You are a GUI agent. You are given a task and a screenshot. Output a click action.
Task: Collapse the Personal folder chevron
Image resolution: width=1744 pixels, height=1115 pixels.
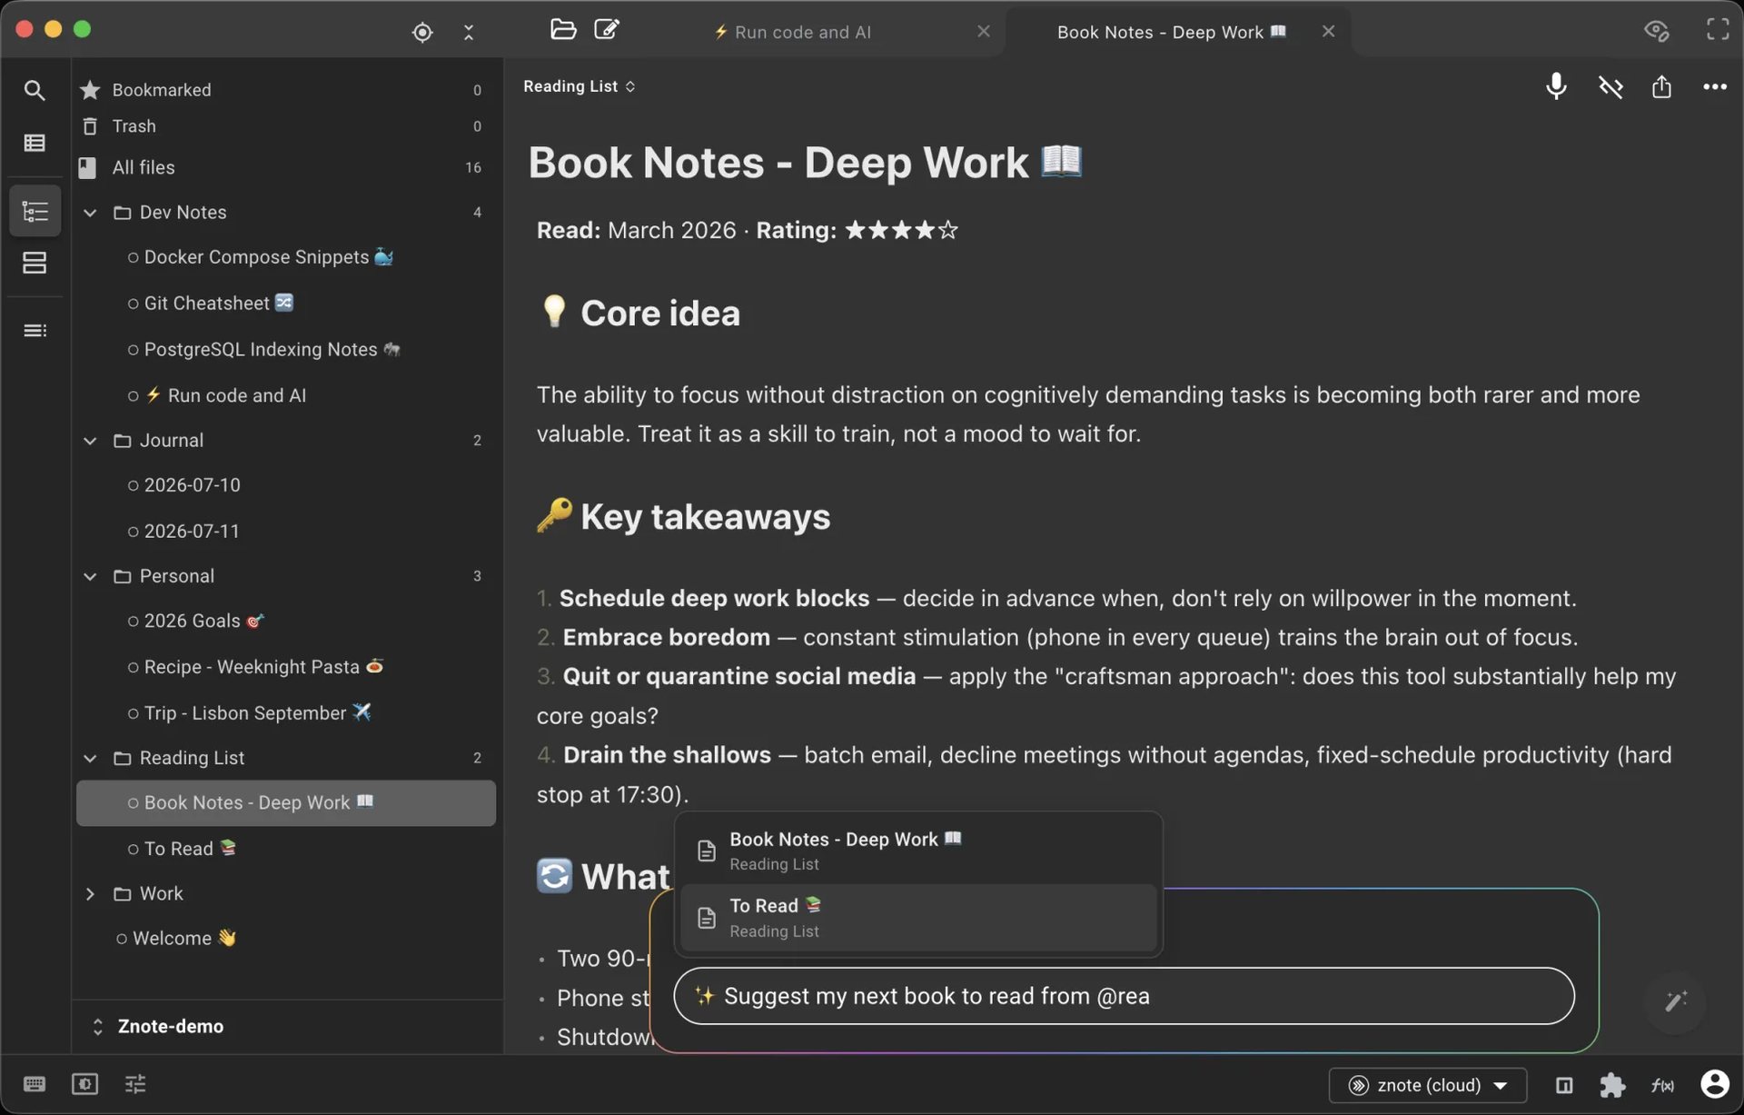90,576
